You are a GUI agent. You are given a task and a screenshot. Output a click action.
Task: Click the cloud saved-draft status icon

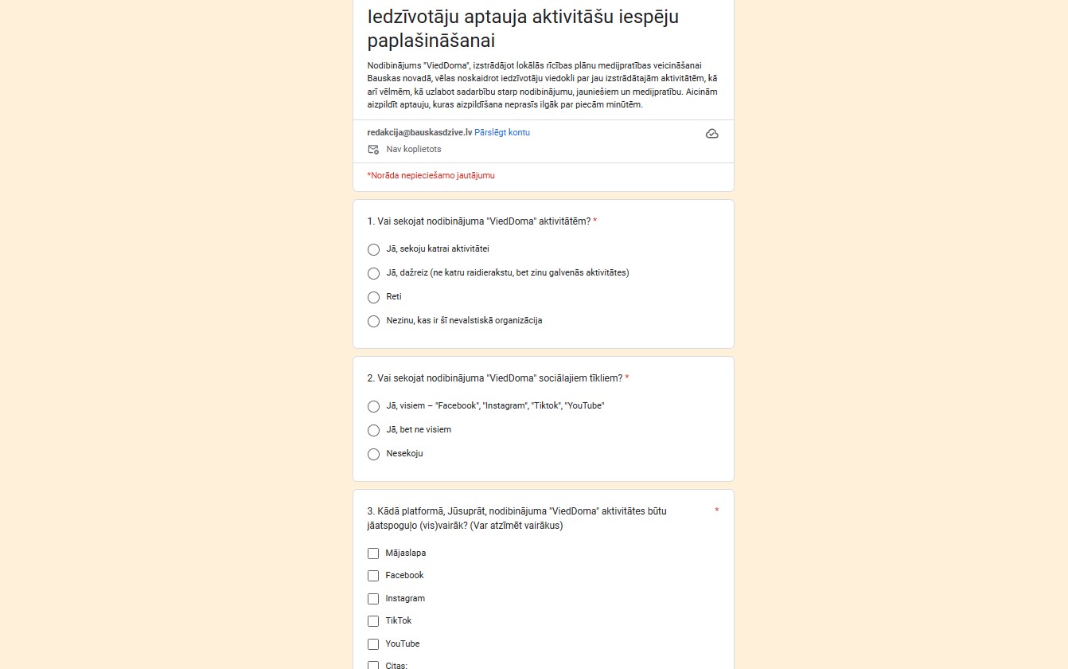click(x=711, y=134)
